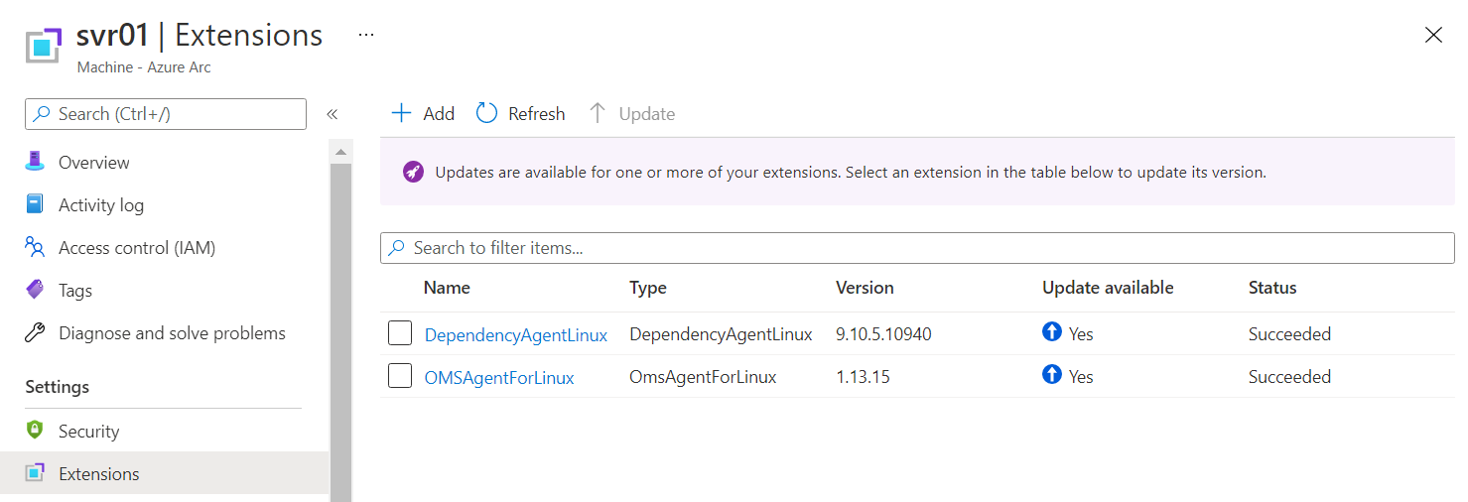Viewport: 1468px width, 502px height.
Task: Go to Diagnose and solve problems
Action: coord(172,333)
